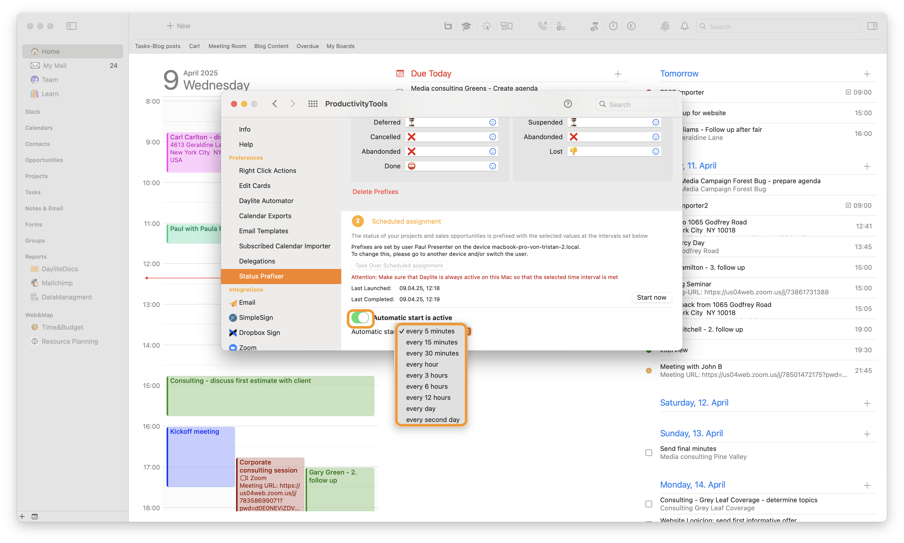Click the add phone call icon
Screen dimensions: 904x543
(561, 26)
